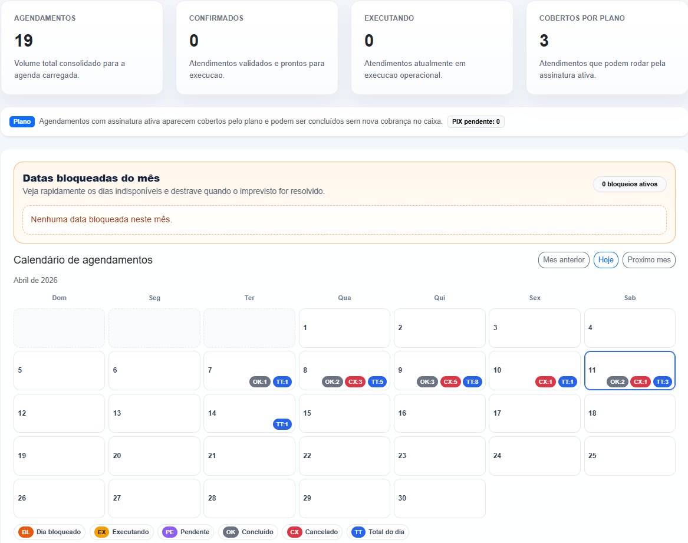The image size is (688, 543).
Task: Click the PE Pendente legend badge
Action: [185, 532]
